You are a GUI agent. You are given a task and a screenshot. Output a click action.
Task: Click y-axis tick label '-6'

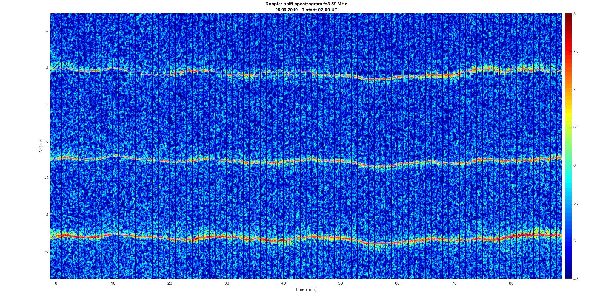[x=46, y=251]
